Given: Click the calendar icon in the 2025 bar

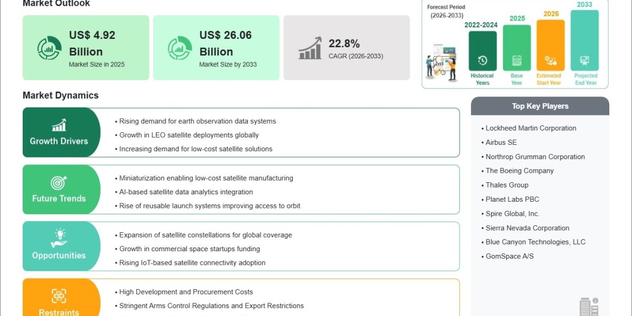Looking at the screenshot, I should [517, 61].
